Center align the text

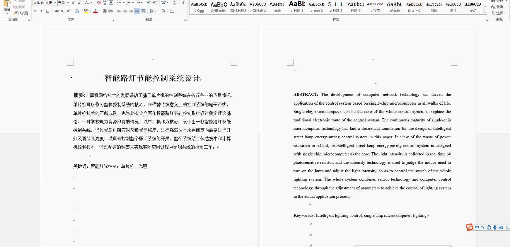point(125,11)
